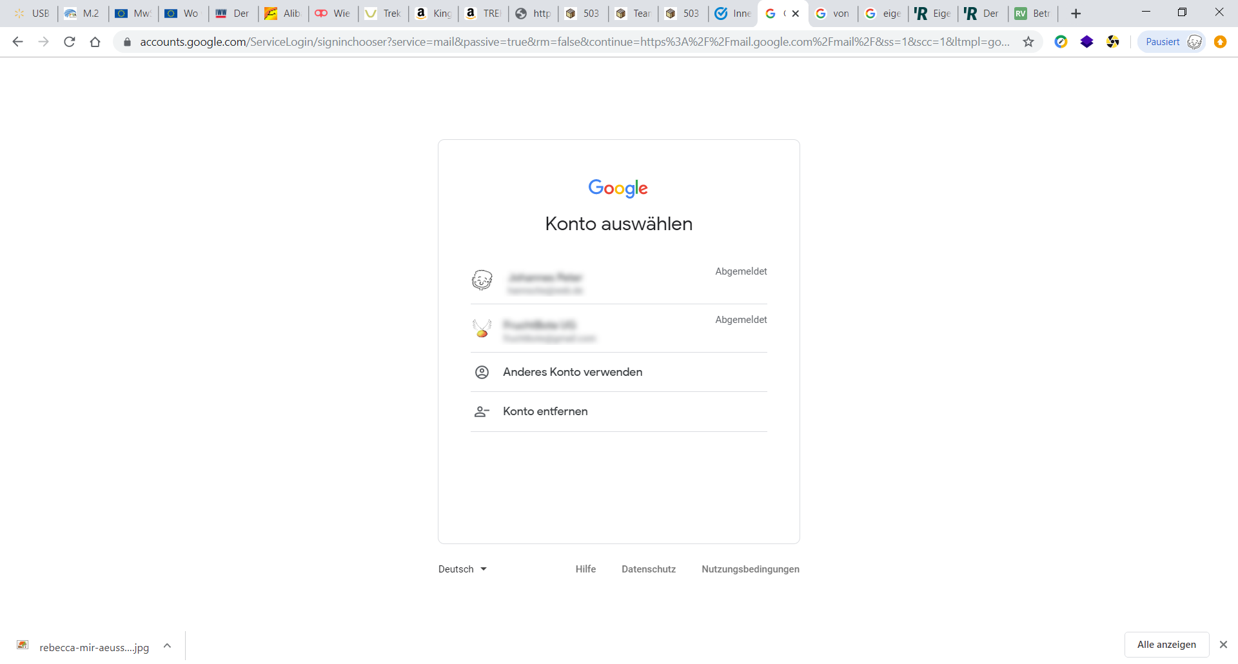This screenshot has height=664, width=1238.
Task: Click the orange arrow browser icon
Action: (1221, 41)
